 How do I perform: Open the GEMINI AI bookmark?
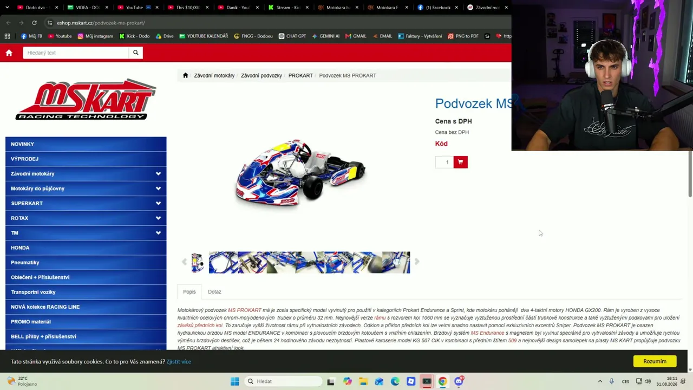(325, 36)
